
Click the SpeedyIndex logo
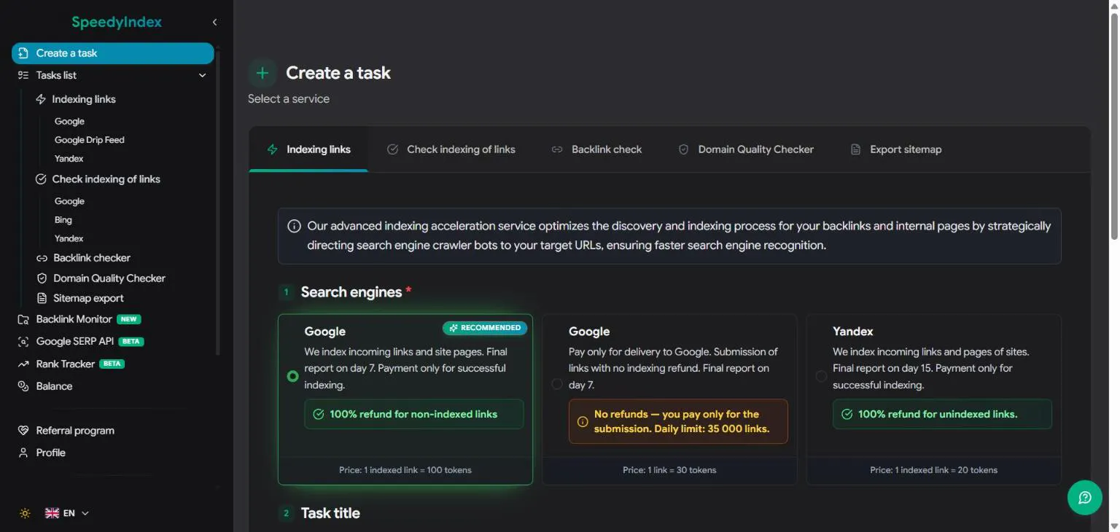coord(117,22)
